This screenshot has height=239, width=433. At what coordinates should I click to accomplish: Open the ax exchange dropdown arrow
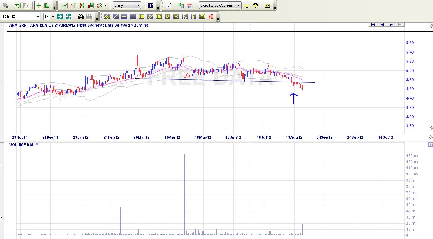53,16
